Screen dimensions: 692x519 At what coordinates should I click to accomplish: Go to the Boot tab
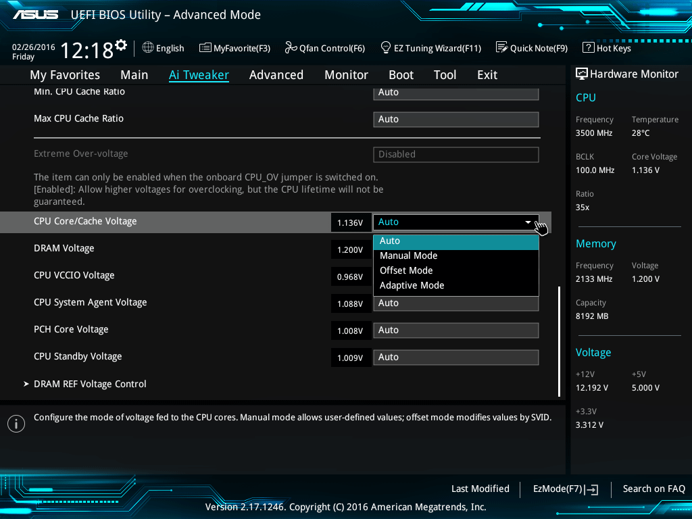click(401, 75)
